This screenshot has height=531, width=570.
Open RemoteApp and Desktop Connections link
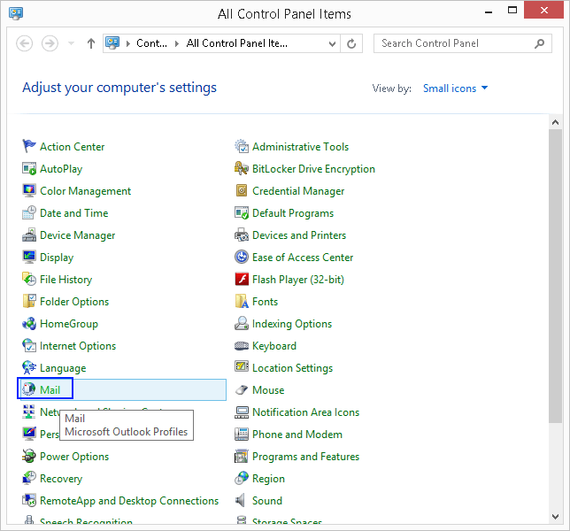tap(129, 501)
